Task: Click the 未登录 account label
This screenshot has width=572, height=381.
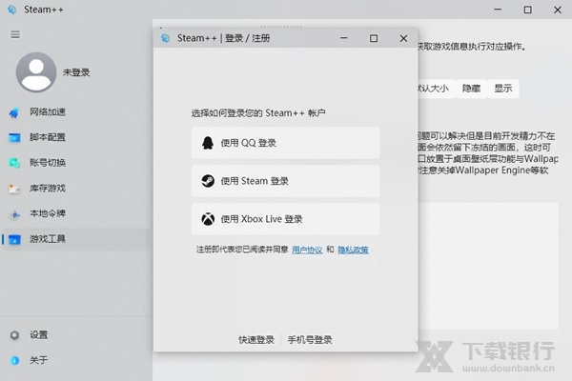Action: tap(76, 72)
